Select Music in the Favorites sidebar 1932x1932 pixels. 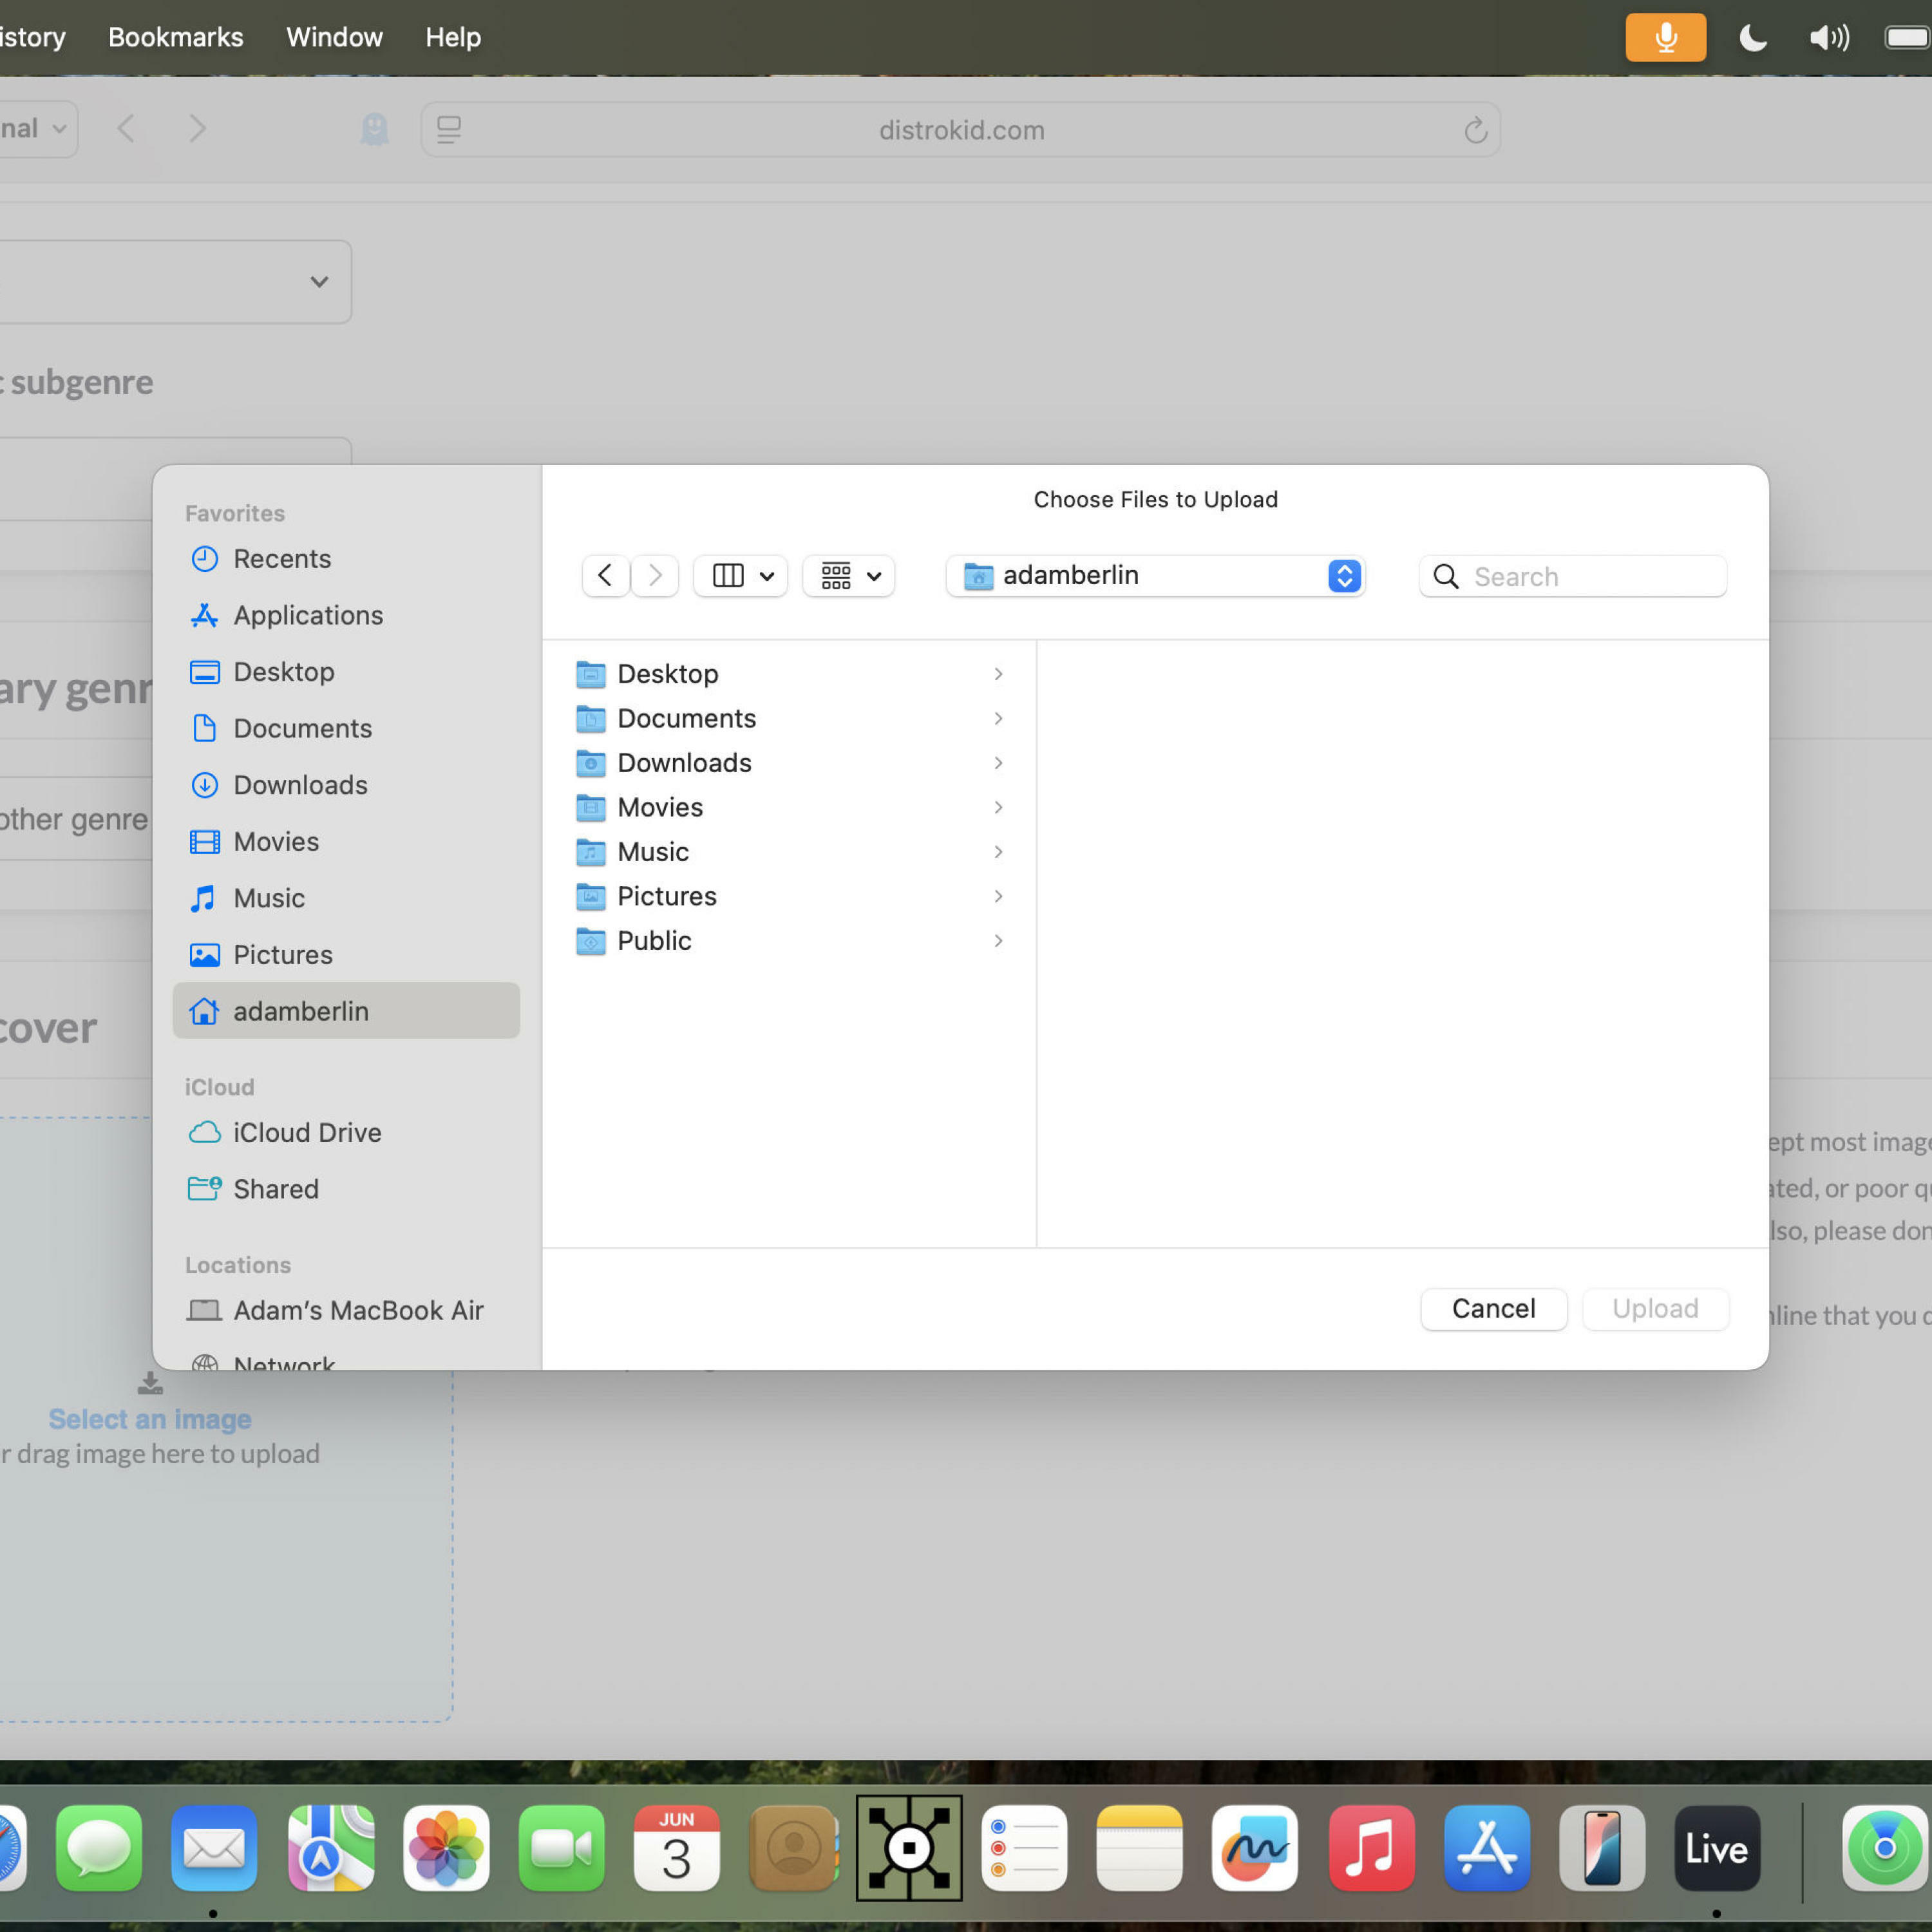(x=345, y=898)
